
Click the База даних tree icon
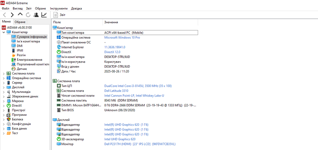point(8,129)
